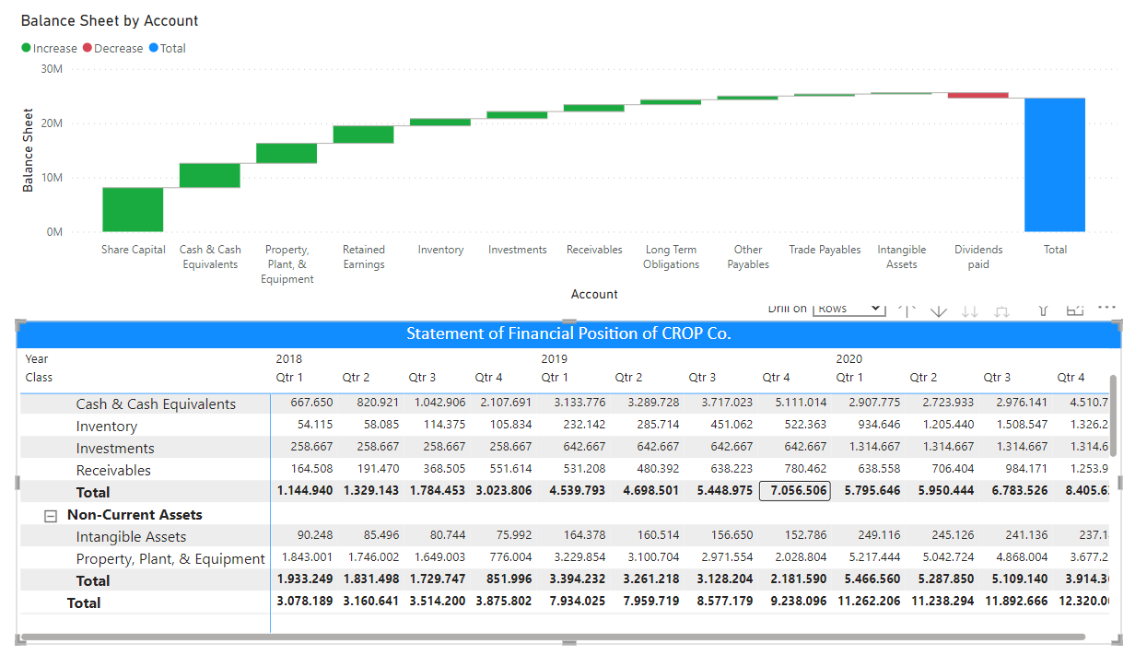Select the Cash & Cash Equivalents bar
1147x655 pixels.
[x=210, y=175]
